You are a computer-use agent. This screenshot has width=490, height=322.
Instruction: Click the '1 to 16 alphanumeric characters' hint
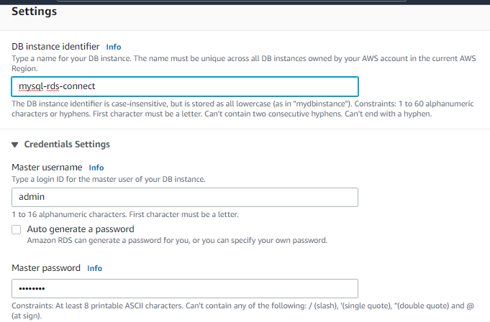[x=125, y=215]
